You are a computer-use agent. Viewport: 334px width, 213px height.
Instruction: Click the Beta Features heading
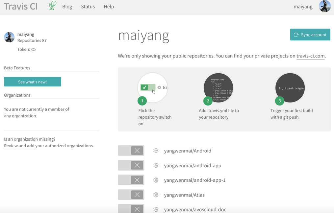(x=17, y=68)
